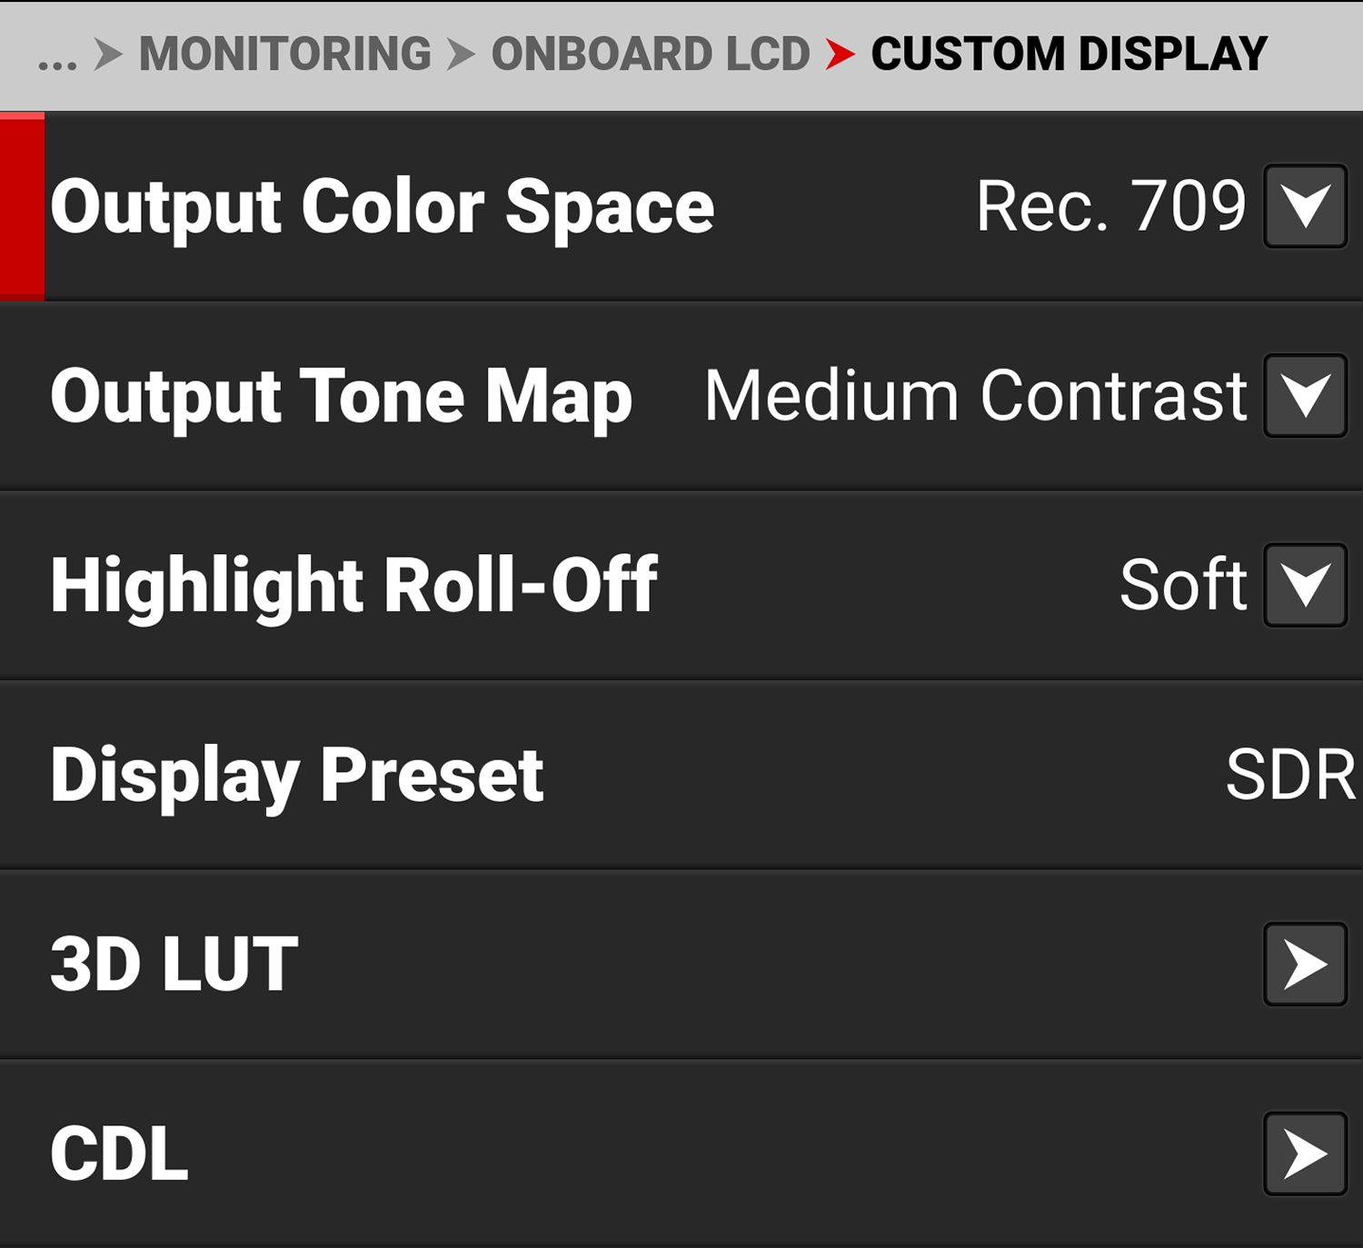Screen dimensions: 1363x1248
Task: Navigate to the MONITORING breadcrumb item
Action: click(286, 54)
